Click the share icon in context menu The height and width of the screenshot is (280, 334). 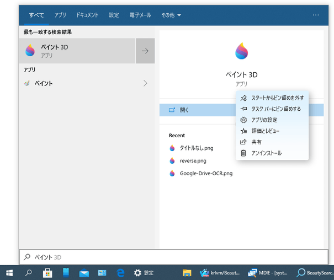tap(243, 142)
